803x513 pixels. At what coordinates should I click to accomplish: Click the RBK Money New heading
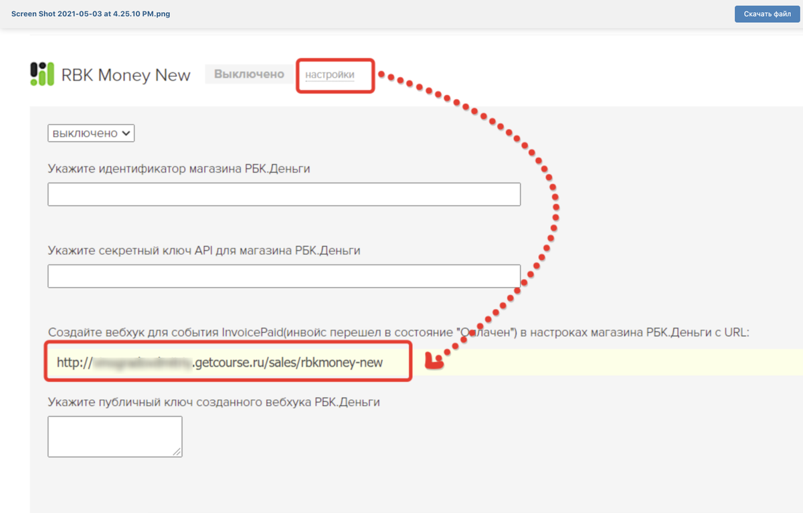(x=126, y=75)
